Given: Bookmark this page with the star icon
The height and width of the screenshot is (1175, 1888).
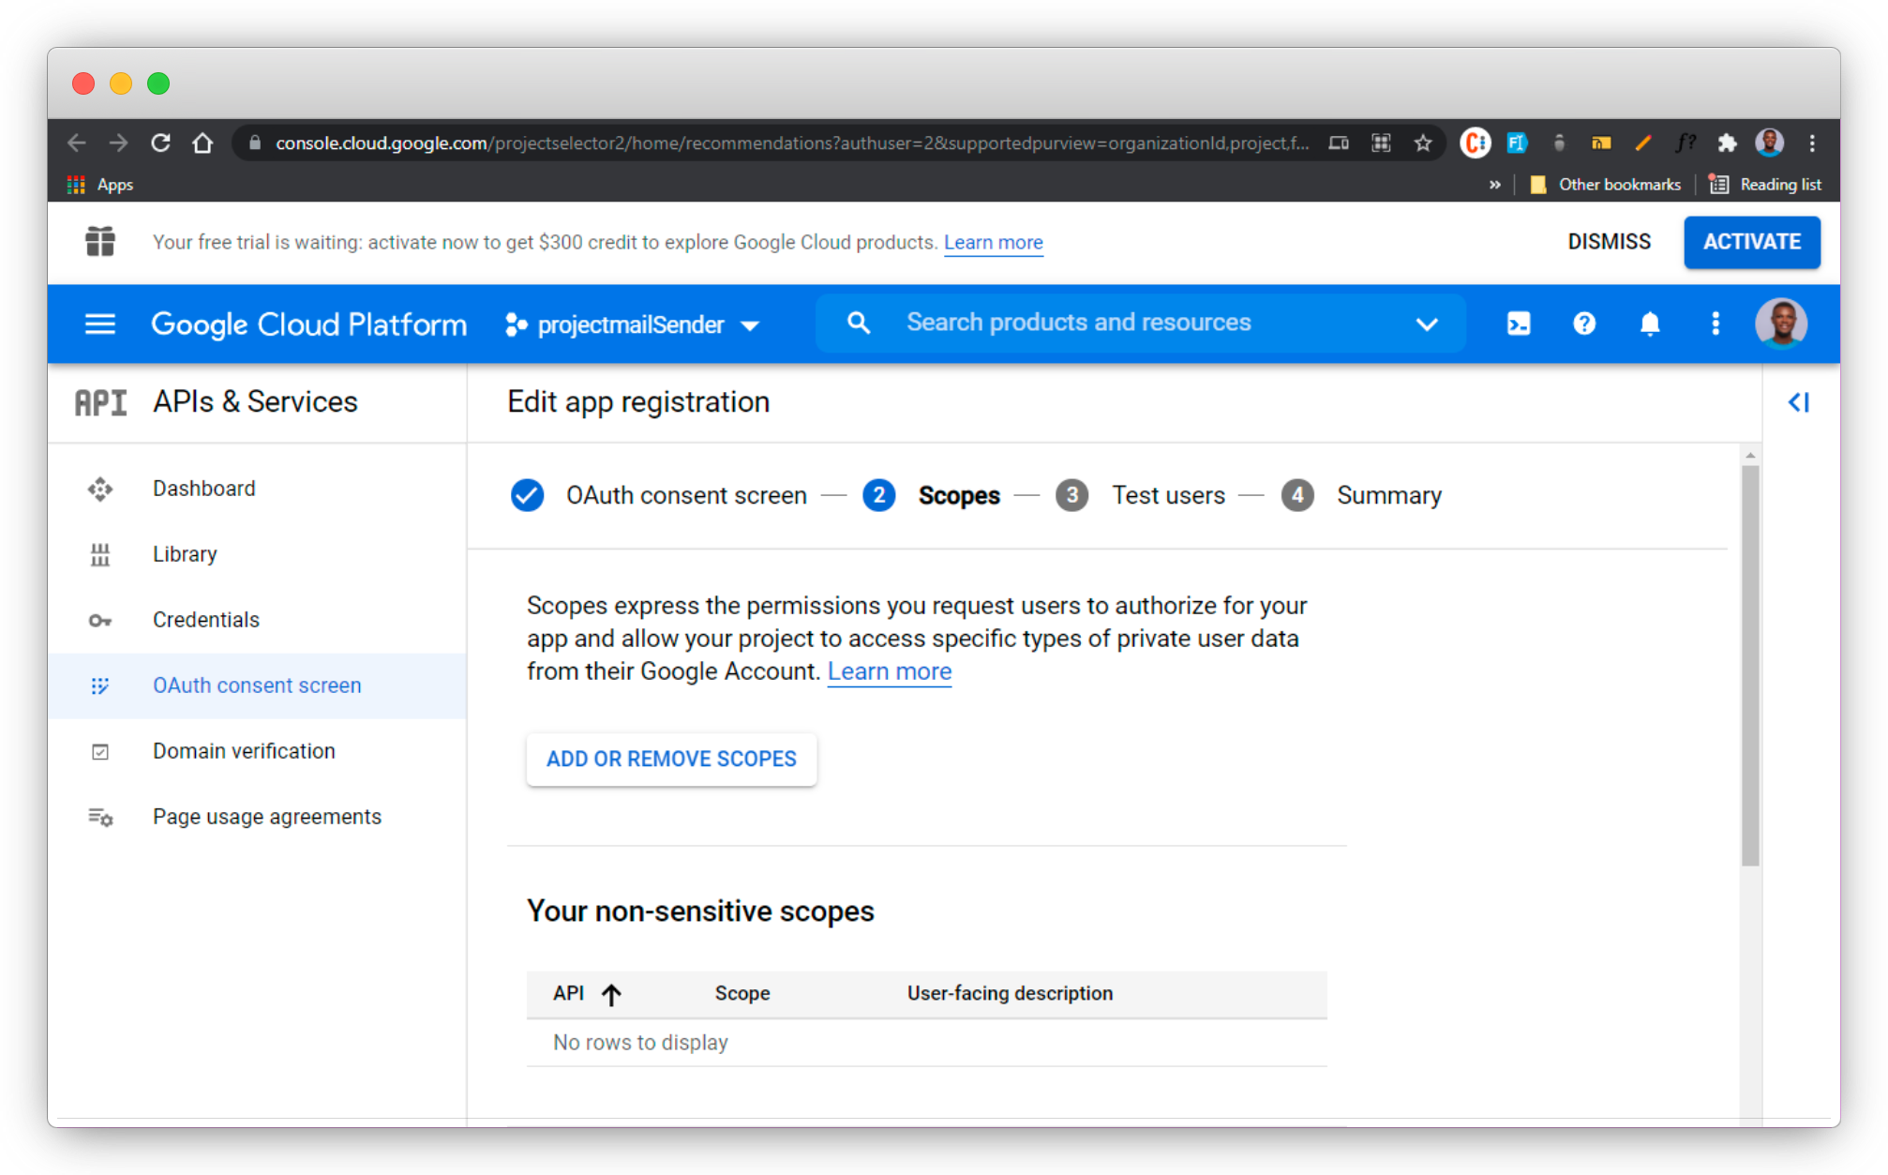Looking at the screenshot, I should [x=1423, y=143].
